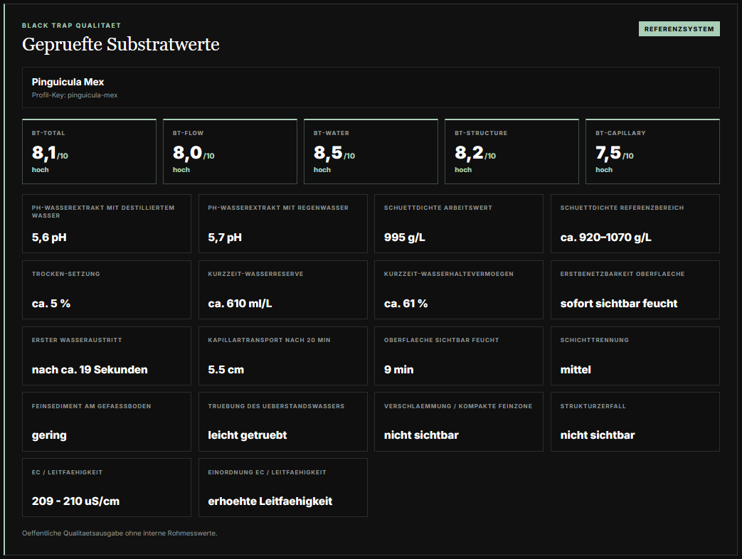
Task: Click the Profil-Key pinguicula-mex text
Action: tap(75, 95)
